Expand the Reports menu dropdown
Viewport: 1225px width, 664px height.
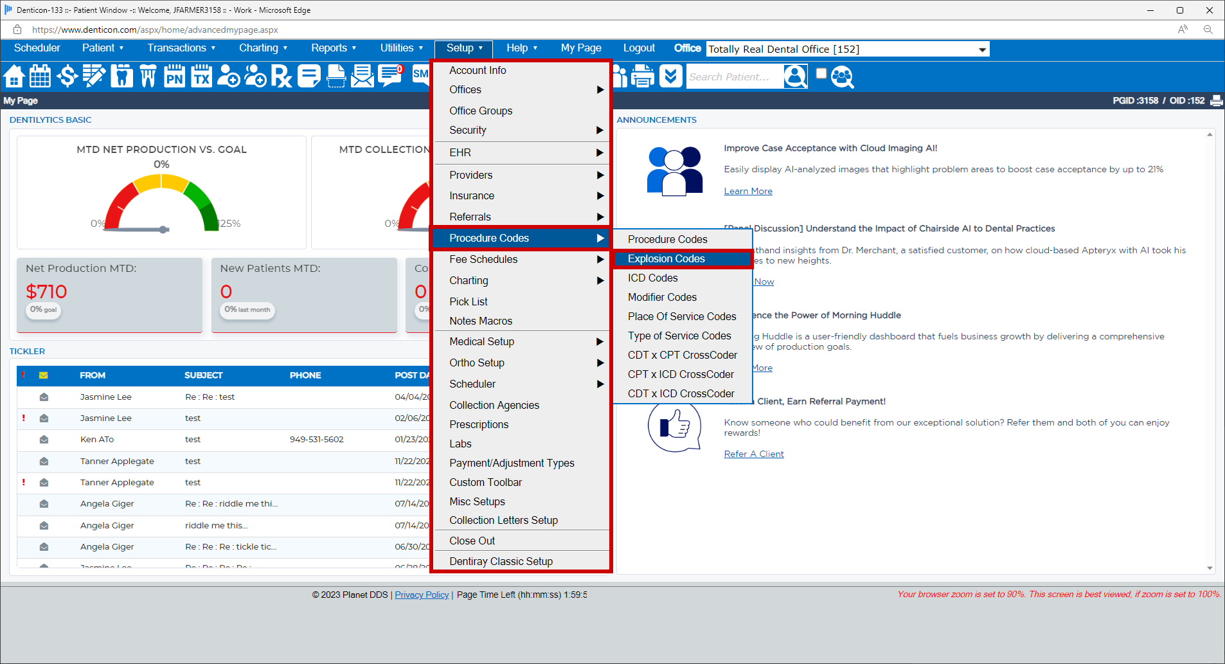click(x=333, y=48)
